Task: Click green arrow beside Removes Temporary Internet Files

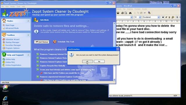Action: pyautogui.click(x=38, y=54)
